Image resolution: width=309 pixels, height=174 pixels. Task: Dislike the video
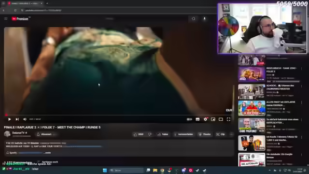coord(150,134)
